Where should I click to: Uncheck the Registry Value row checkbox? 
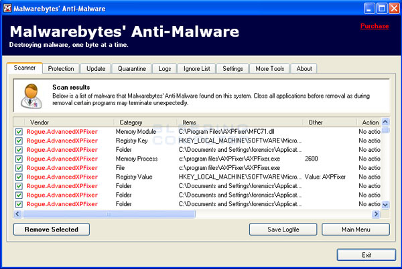click(19, 177)
